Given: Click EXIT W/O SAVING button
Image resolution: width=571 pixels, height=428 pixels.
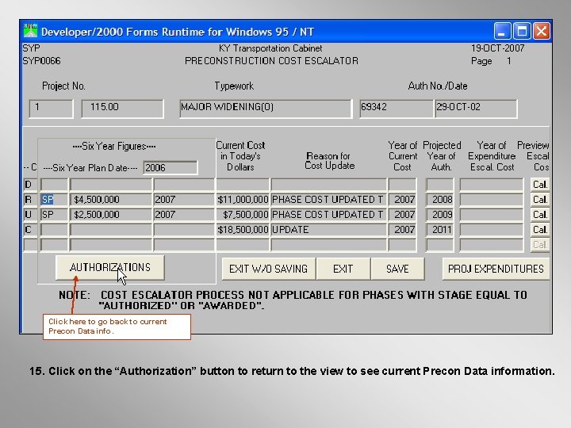Looking at the screenshot, I should coord(268,269).
